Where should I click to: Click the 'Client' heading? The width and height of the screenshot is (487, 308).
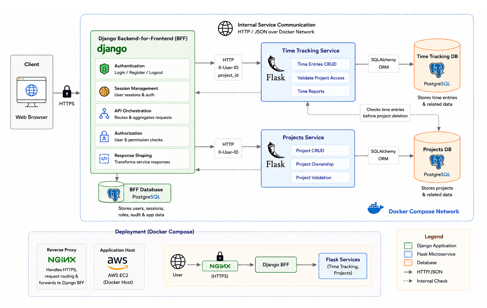tap(32, 65)
